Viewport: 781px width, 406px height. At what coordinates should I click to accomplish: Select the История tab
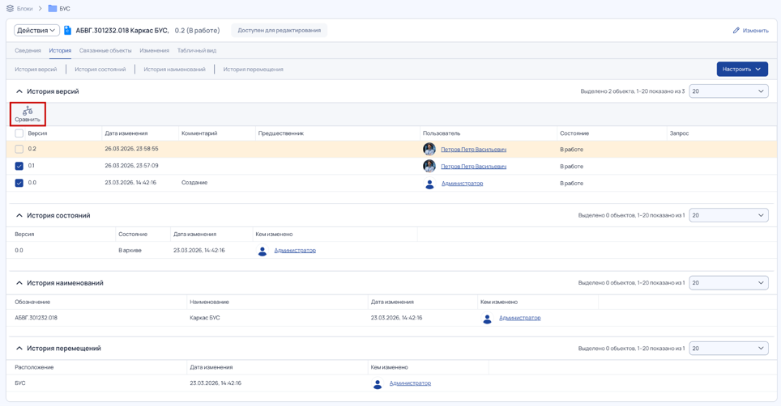(60, 51)
